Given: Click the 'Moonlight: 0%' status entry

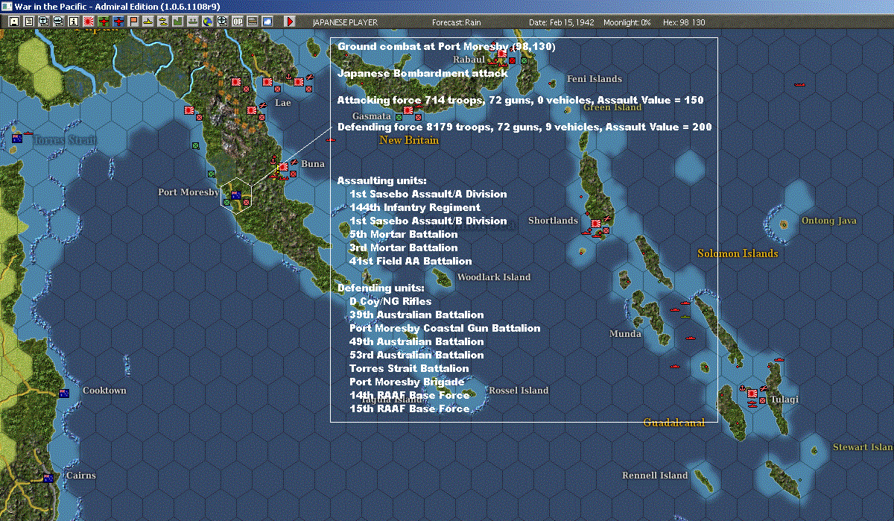Looking at the screenshot, I should tap(627, 22).
